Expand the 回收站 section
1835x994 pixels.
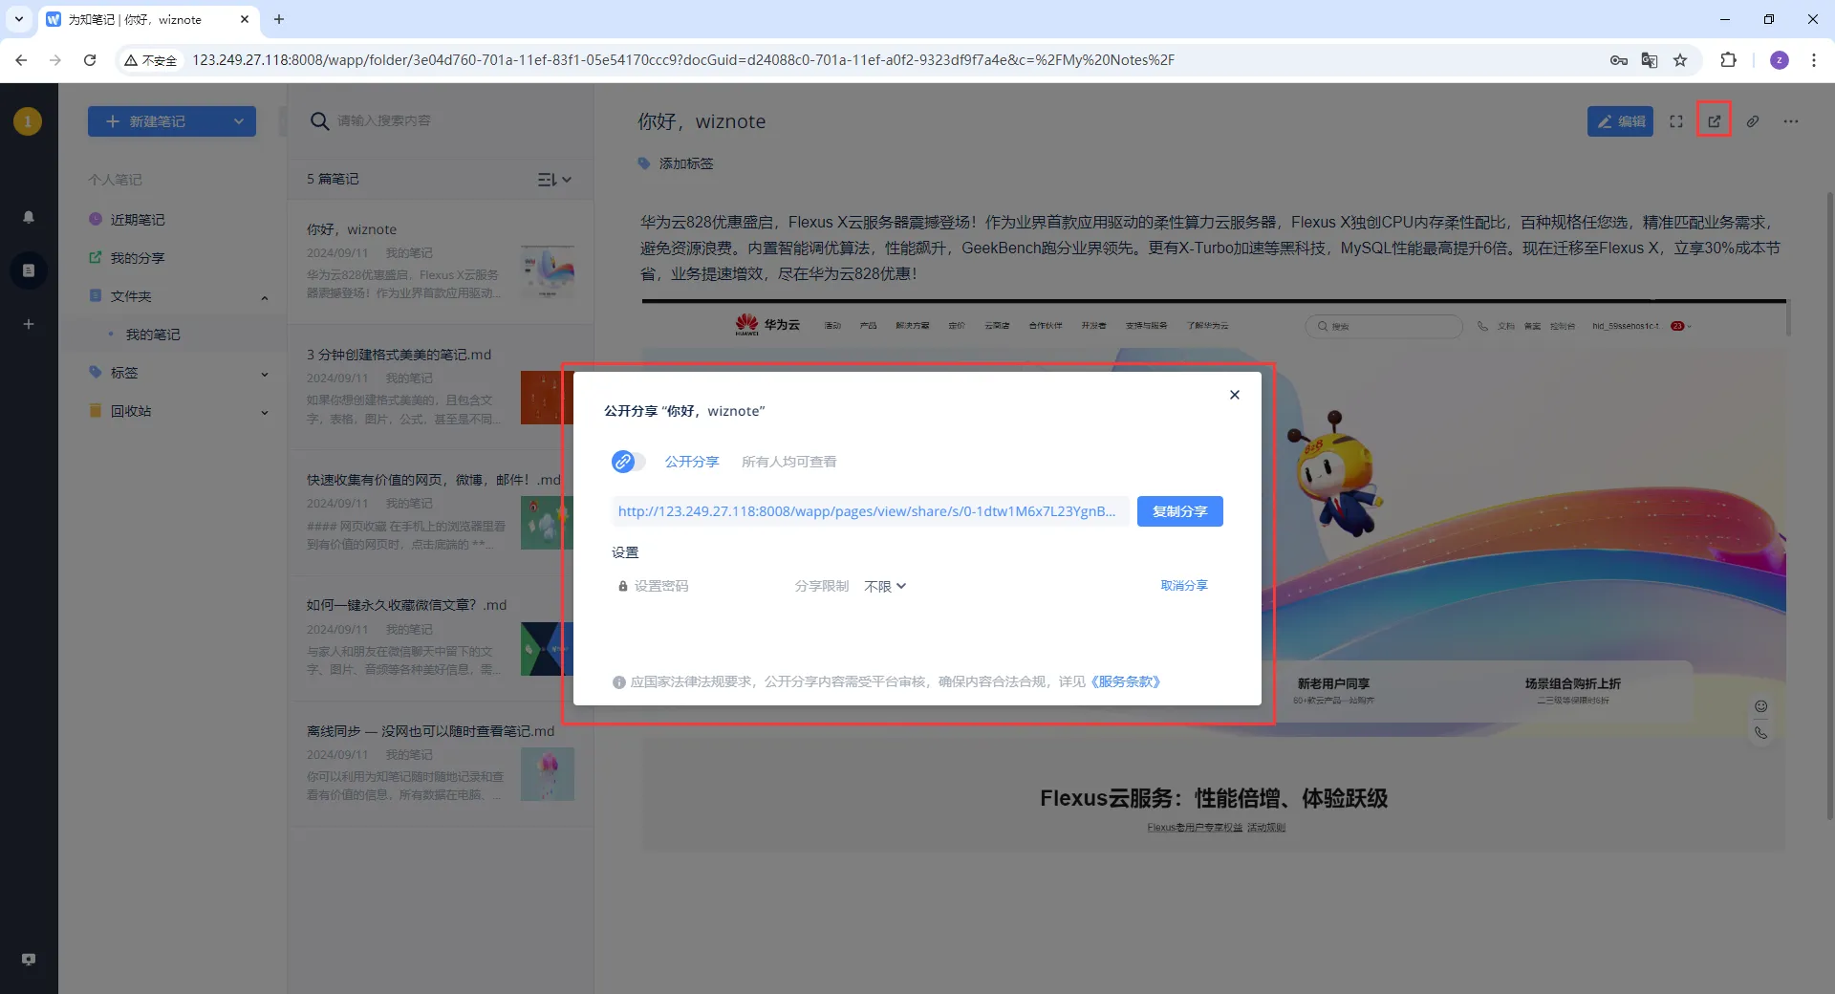click(265, 412)
